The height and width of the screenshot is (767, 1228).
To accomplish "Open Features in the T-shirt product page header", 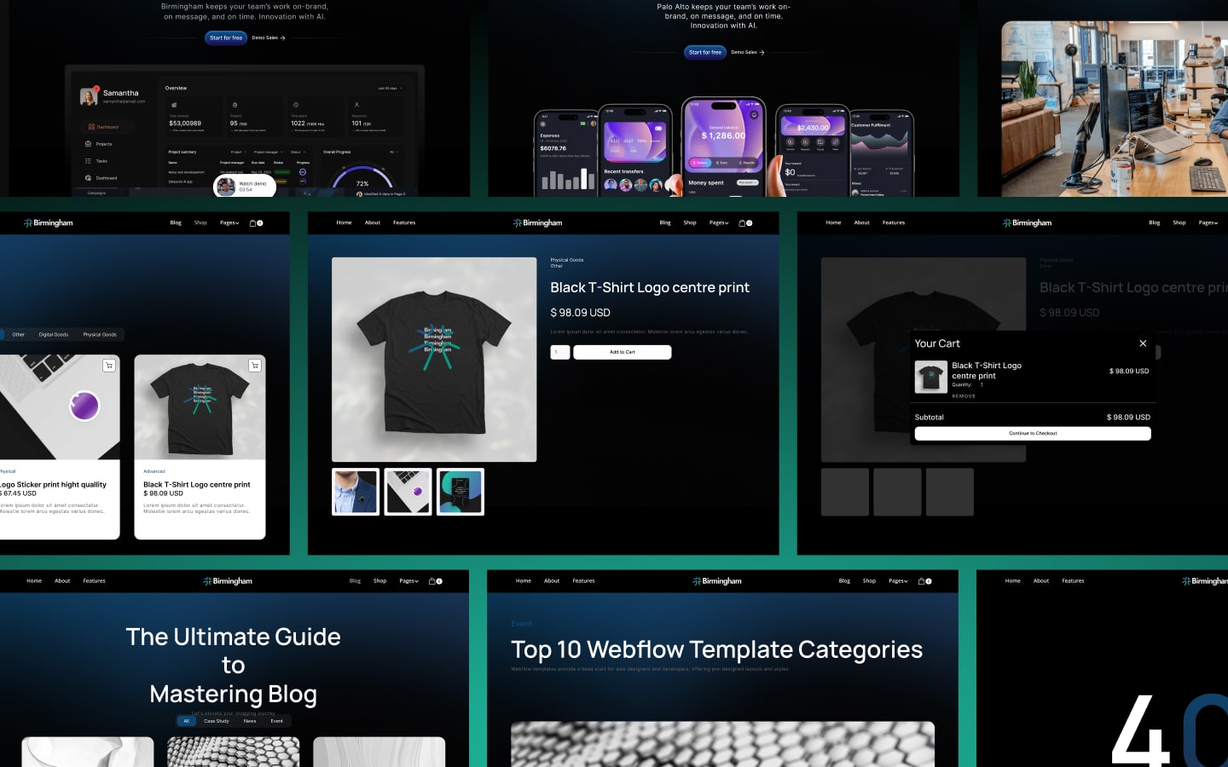I will 404,223.
